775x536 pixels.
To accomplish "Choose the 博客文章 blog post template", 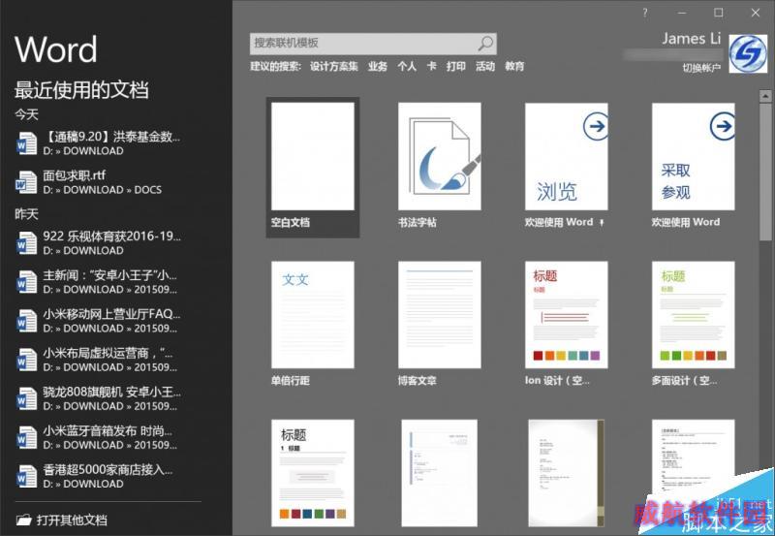I will point(440,325).
